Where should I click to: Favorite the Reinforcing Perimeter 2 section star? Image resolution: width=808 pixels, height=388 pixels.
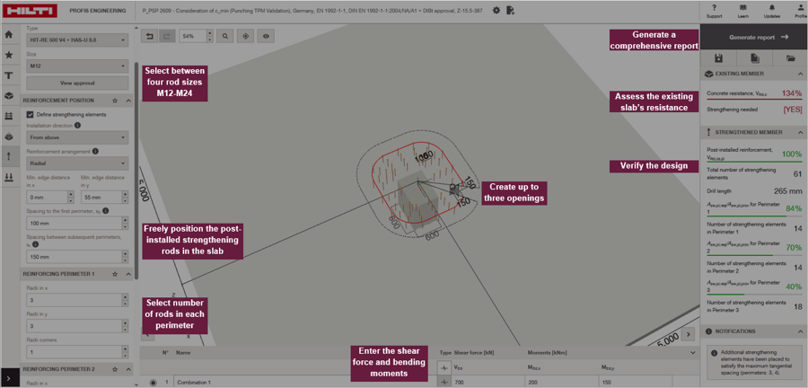(115, 369)
